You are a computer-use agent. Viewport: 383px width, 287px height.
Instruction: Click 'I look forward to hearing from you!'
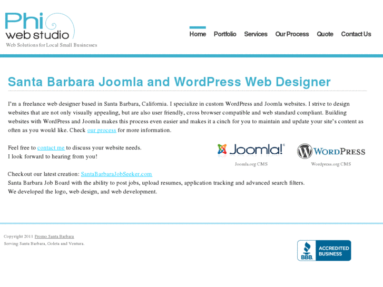(53, 156)
